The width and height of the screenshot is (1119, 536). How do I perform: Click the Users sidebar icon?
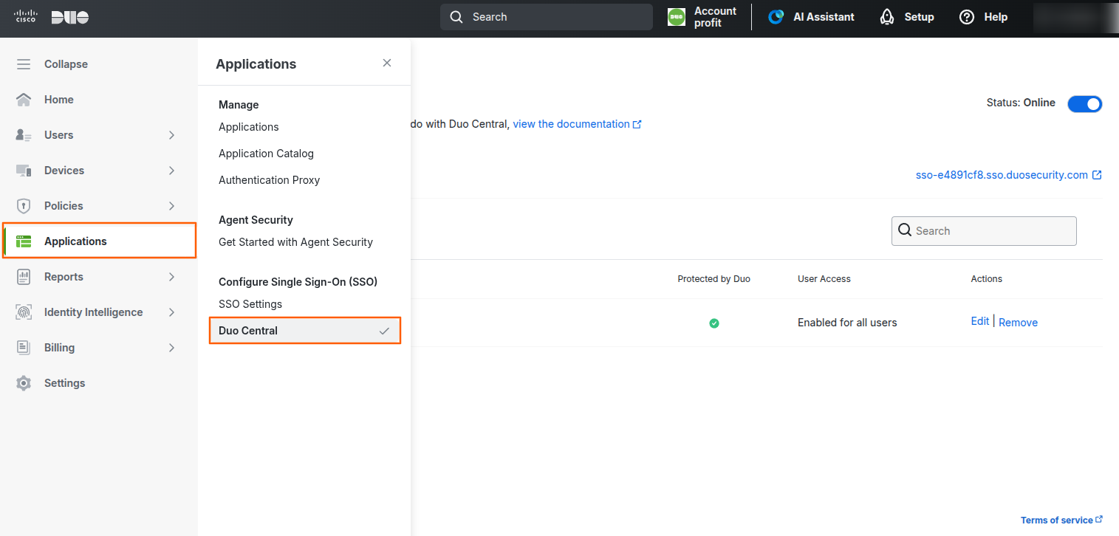tap(24, 135)
